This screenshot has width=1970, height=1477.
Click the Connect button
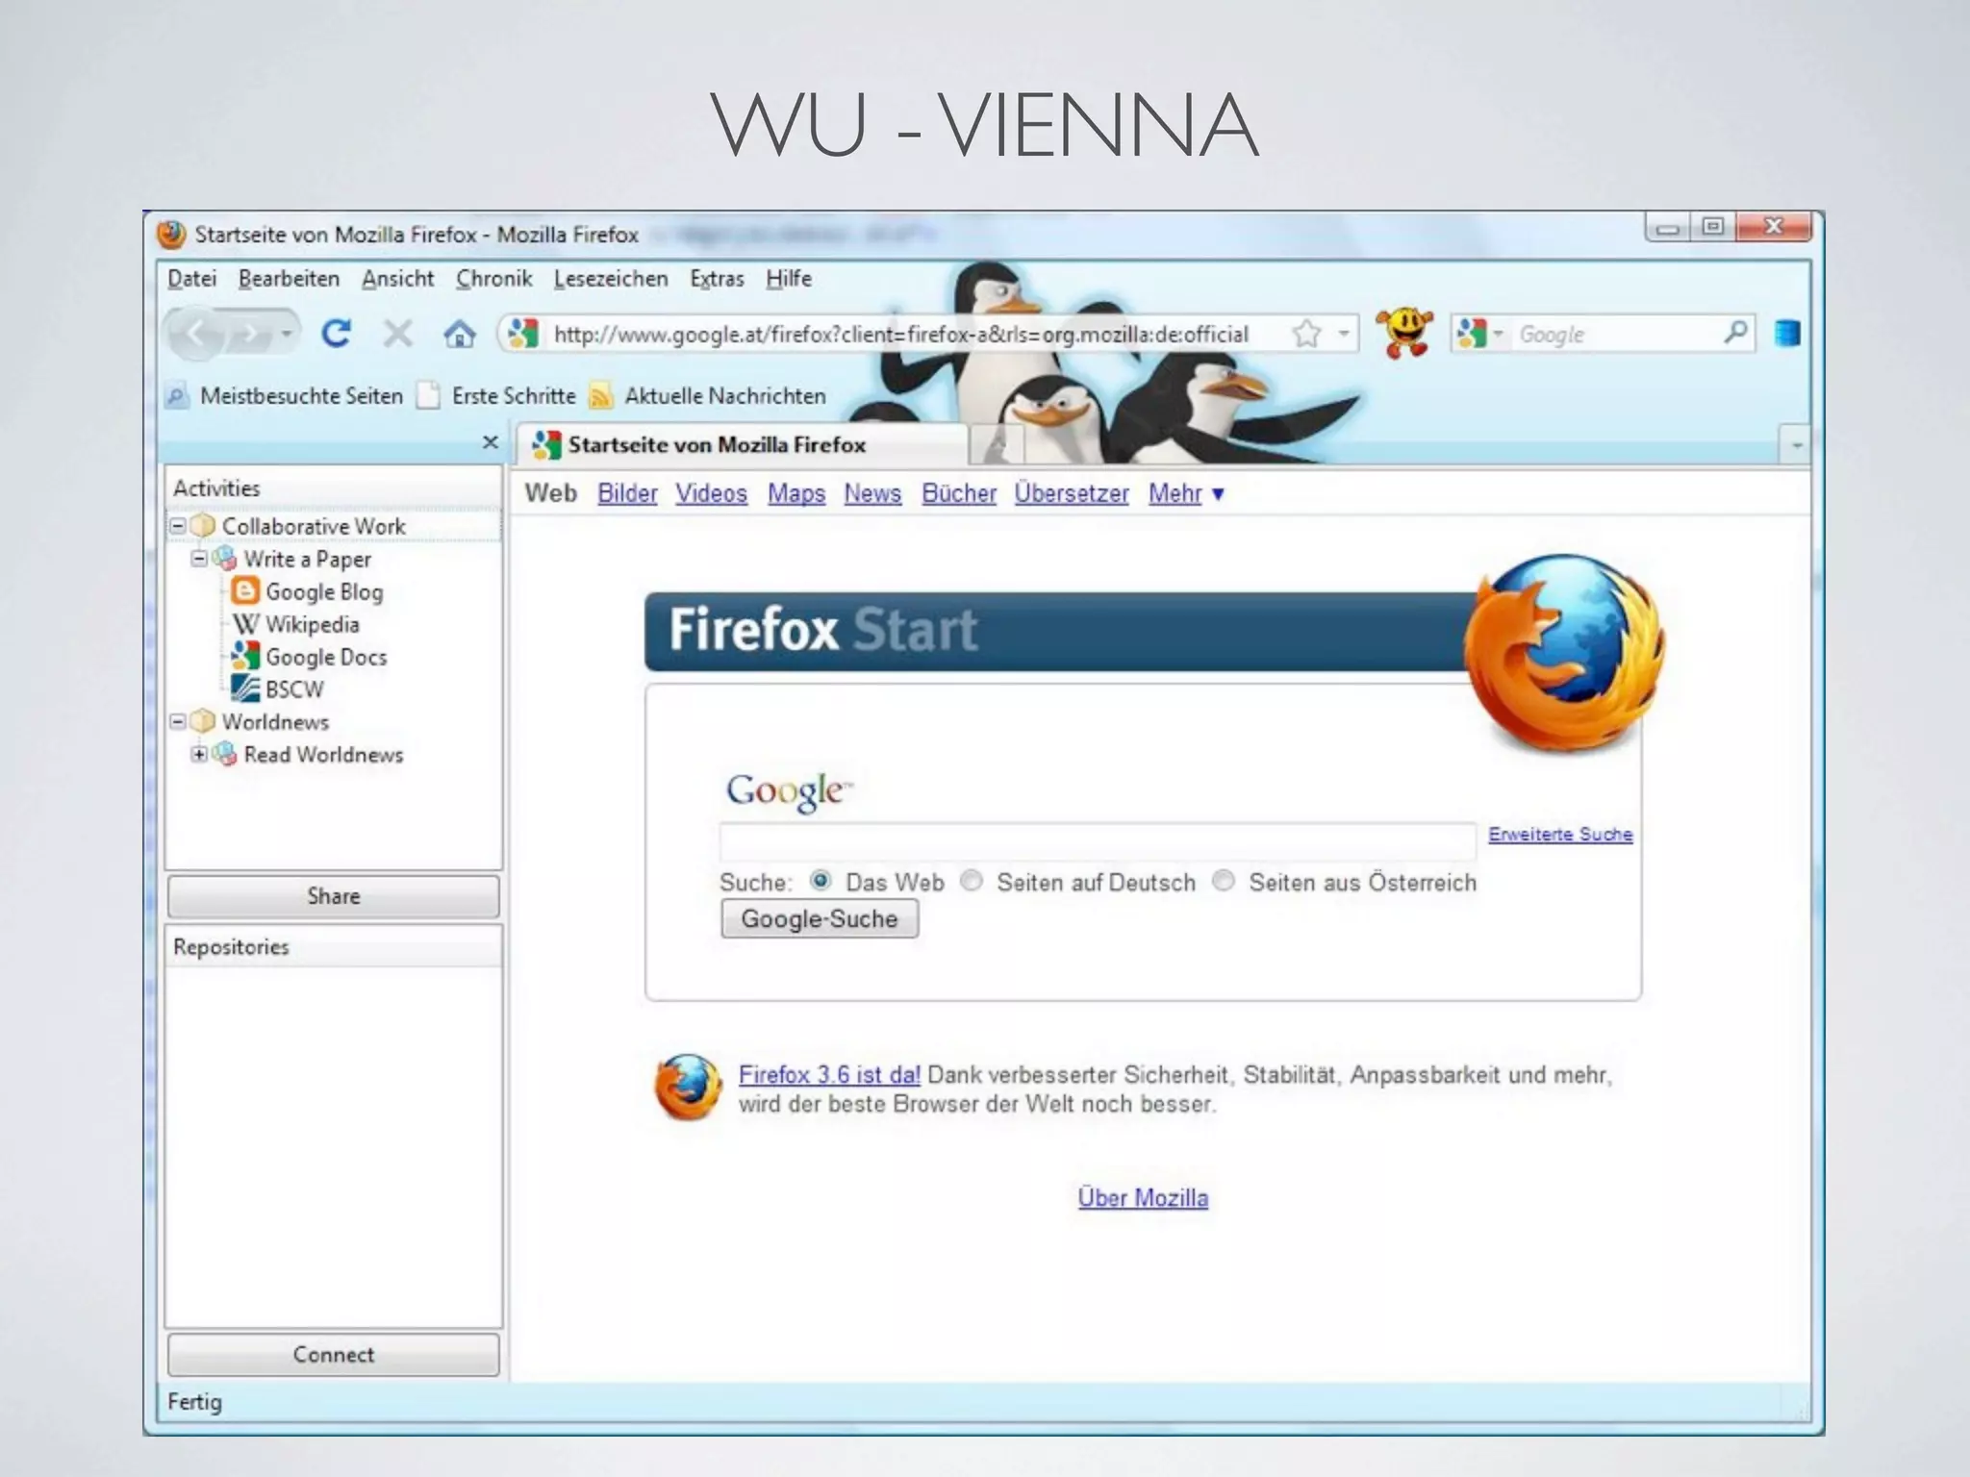pyautogui.click(x=334, y=1354)
